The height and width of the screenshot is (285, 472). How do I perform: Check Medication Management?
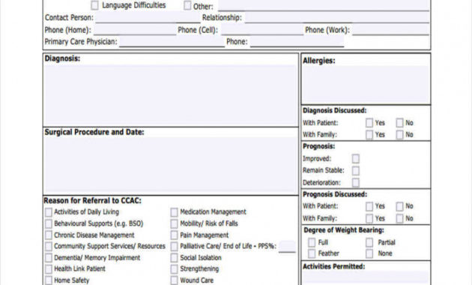coord(174,212)
